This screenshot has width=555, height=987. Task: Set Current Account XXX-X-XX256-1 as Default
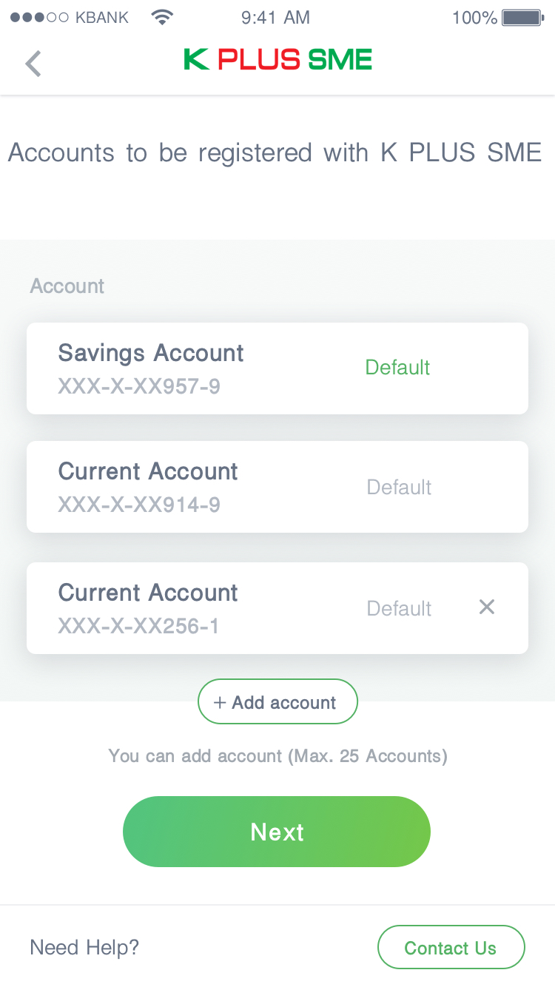399,609
